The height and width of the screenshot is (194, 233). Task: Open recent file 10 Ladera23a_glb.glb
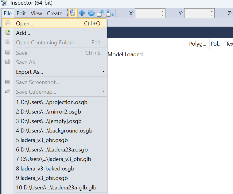coord(54,188)
